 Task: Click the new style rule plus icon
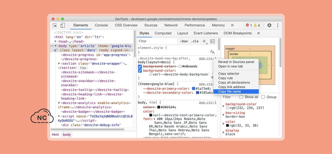(x=204, y=41)
